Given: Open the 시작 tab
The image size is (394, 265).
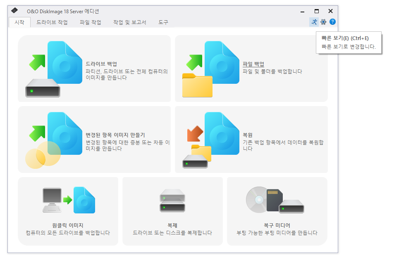Looking at the screenshot, I should [x=19, y=22].
